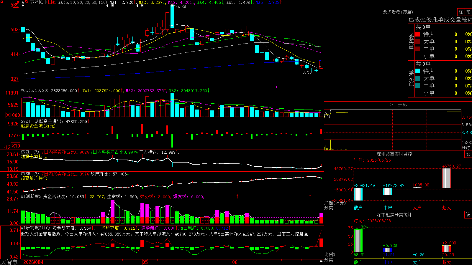Click the 散户持仓: 57.006 value
This screenshot has height=265, width=472.
109,174
